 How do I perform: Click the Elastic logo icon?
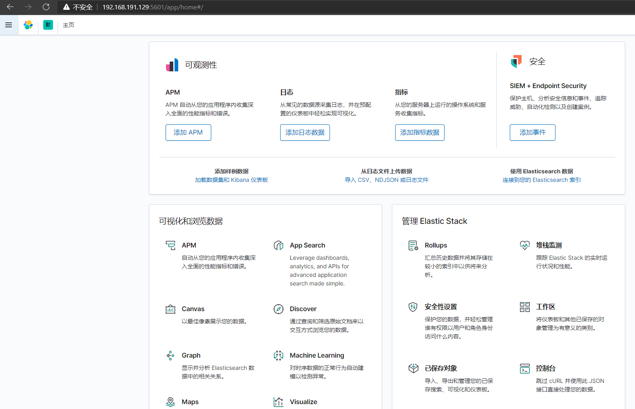[28, 25]
